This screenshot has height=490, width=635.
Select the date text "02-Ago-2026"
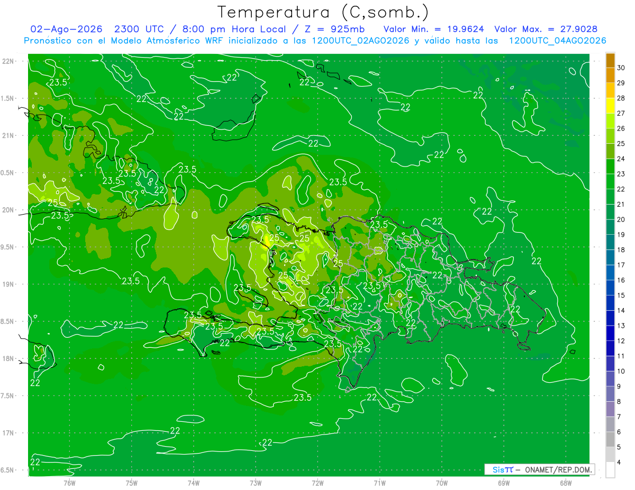(x=66, y=29)
